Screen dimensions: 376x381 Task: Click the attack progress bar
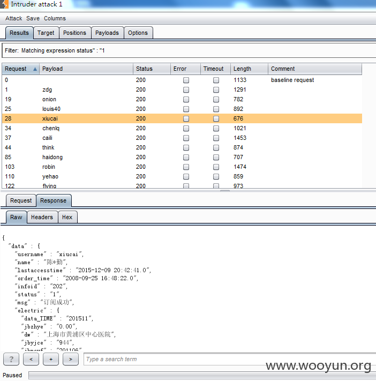pos(202,375)
